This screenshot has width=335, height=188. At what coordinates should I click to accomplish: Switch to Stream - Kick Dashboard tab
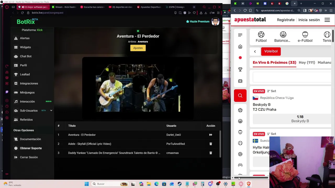[x=64, y=7]
